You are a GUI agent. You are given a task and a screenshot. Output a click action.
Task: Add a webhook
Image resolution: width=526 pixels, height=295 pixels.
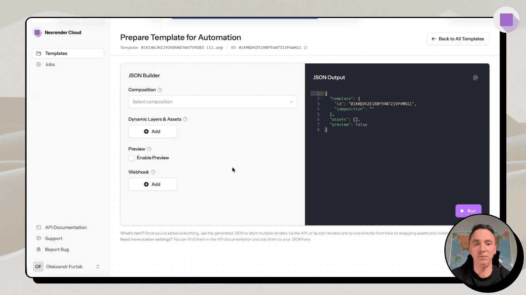[153, 184]
